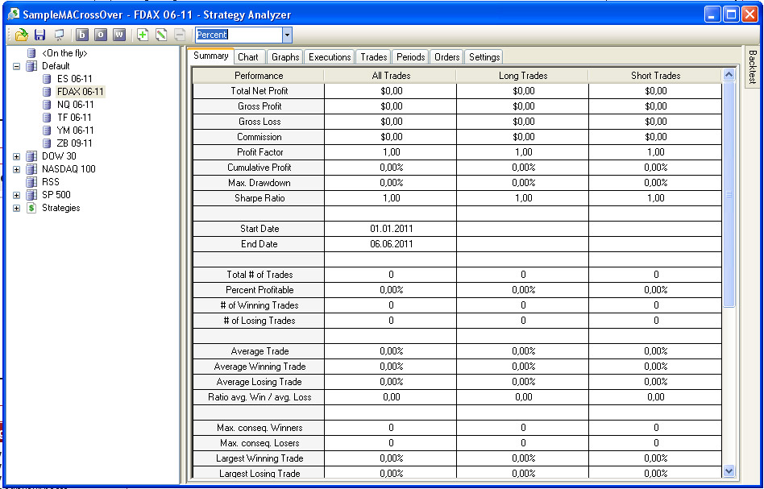The height and width of the screenshot is (489, 764).
Task: Click the projector screen toolbar icon
Action: [60, 35]
